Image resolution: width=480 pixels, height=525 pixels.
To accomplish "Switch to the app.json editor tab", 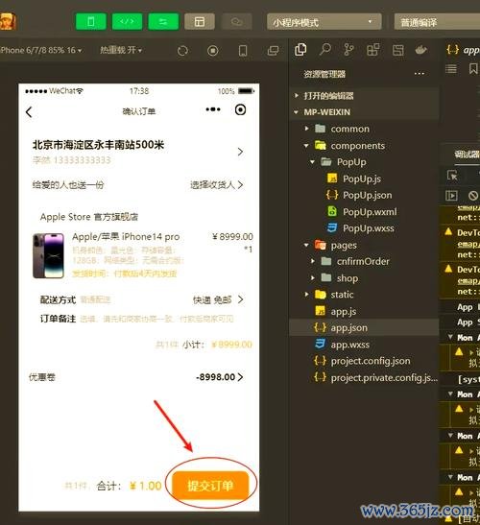I will click(x=463, y=50).
